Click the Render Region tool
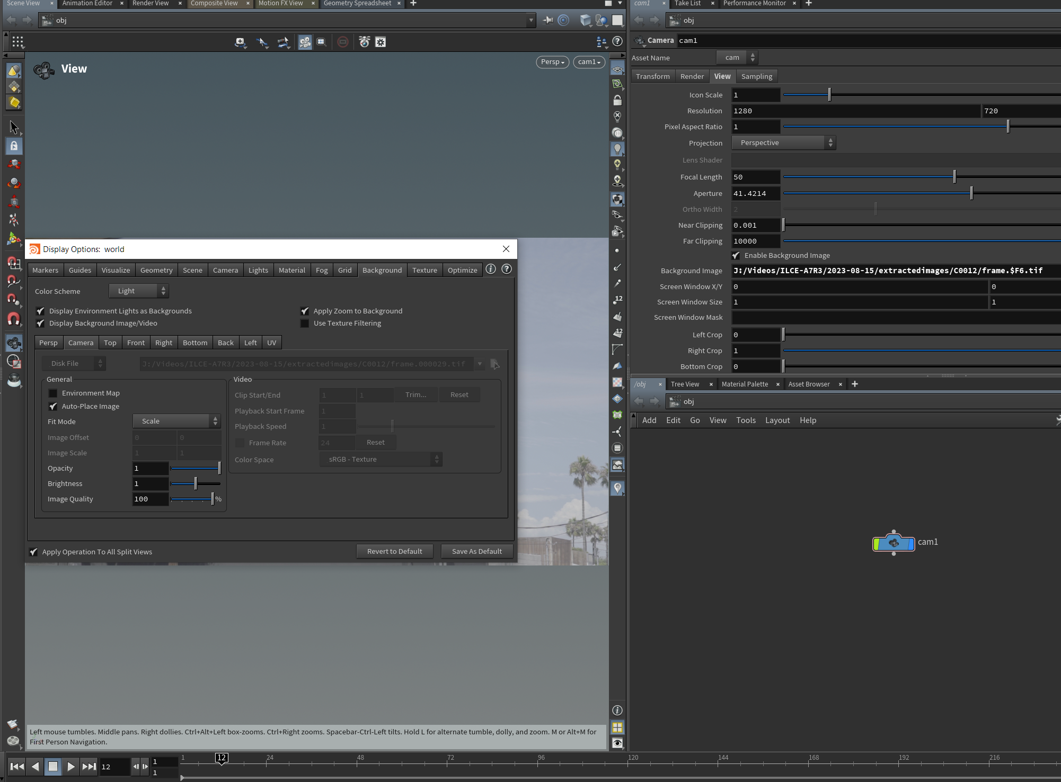Image resolution: width=1061 pixels, height=782 pixels. (14, 362)
